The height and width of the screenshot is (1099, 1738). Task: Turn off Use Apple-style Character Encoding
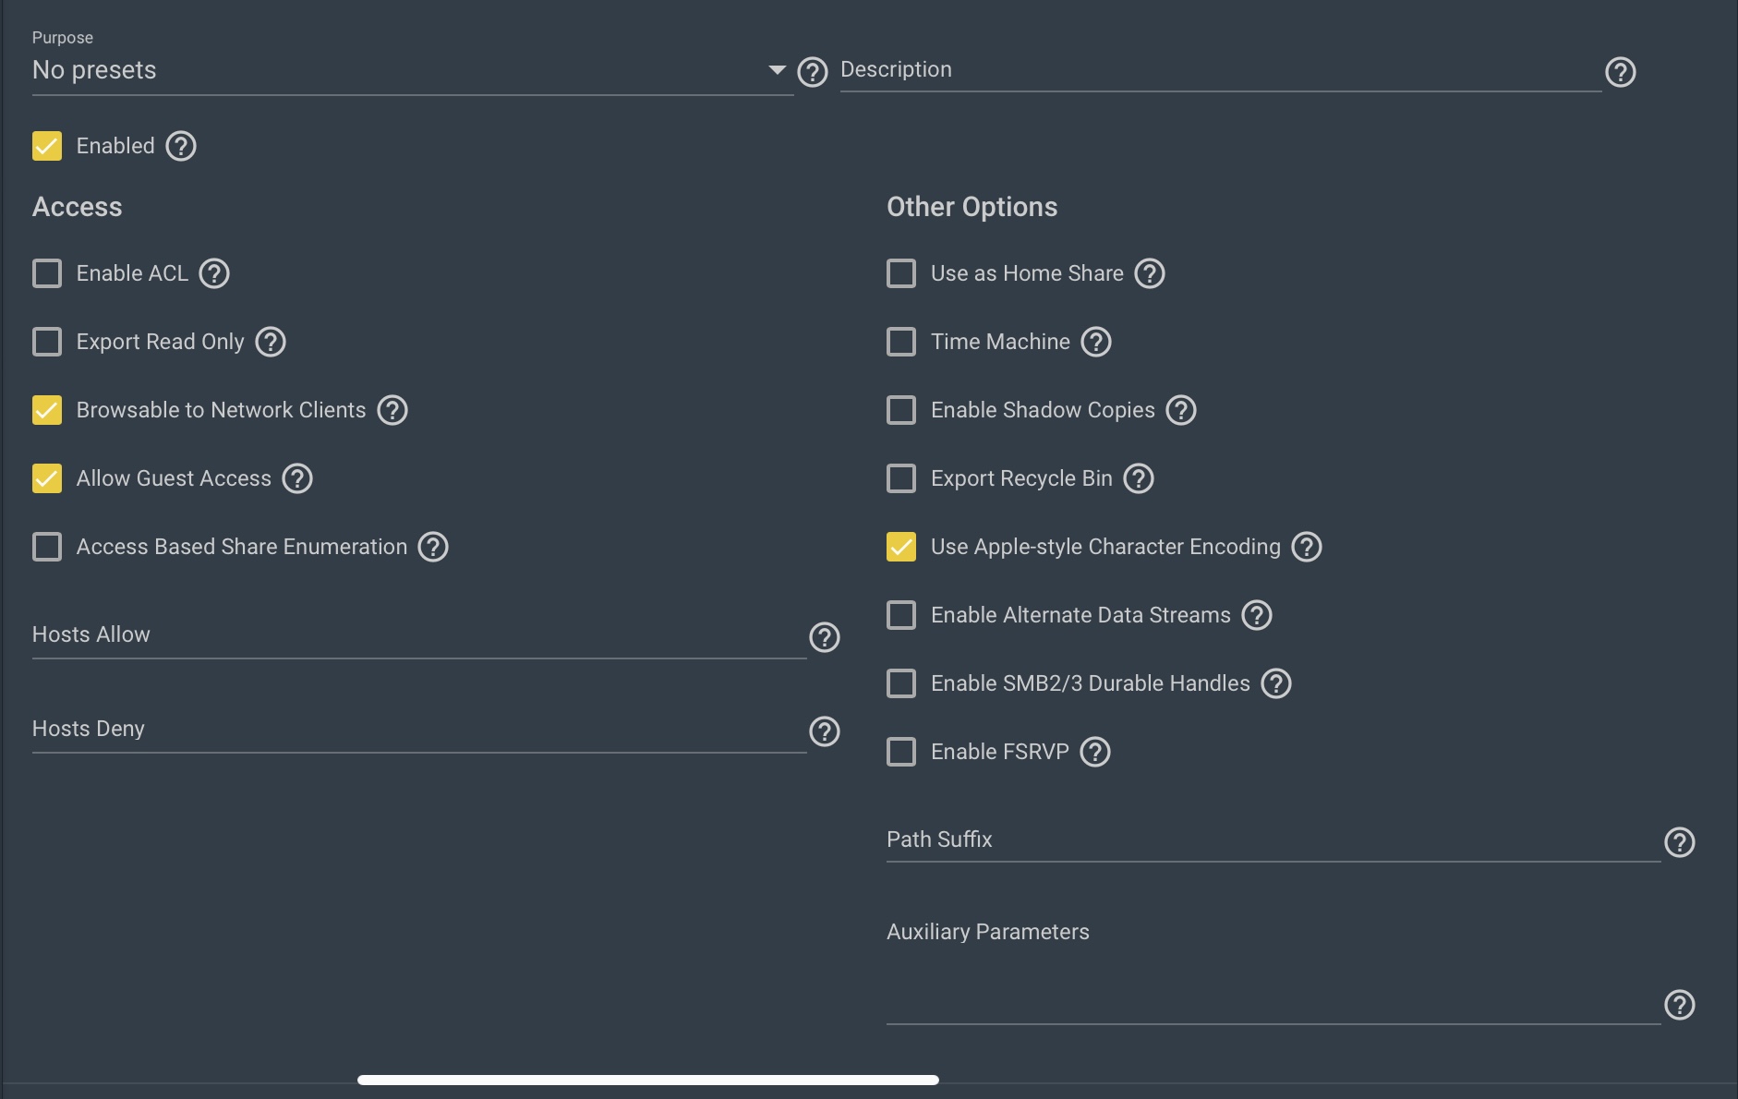[901, 547]
